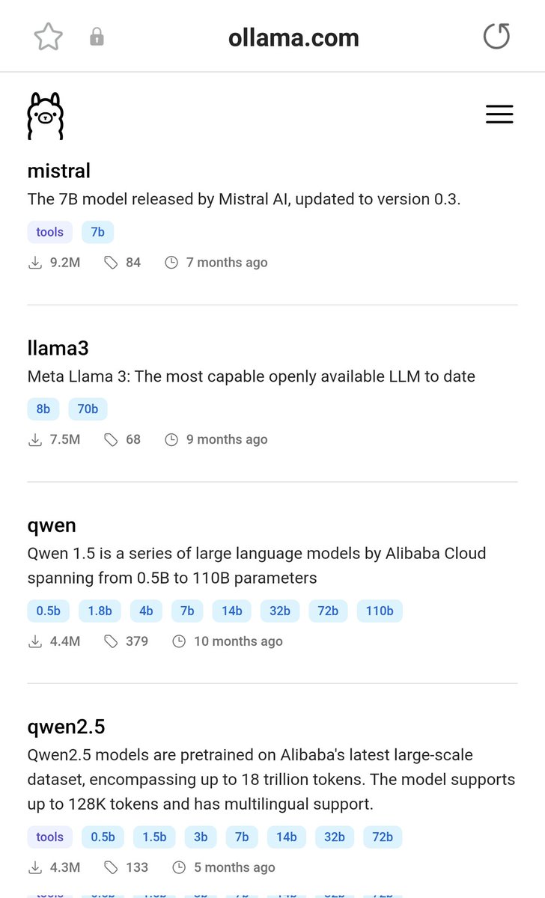Click the qwen clock updated icon
This screenshot has width=545, height=898.
pyautogui.click(x=179, y=641)
